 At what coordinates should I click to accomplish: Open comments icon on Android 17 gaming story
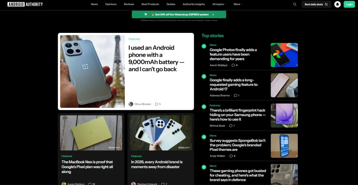pos(235,95)
